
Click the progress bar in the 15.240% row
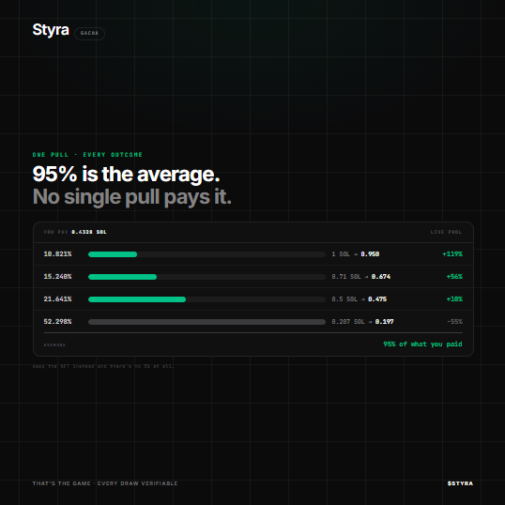pyautogui.click(x=207, y=277)
